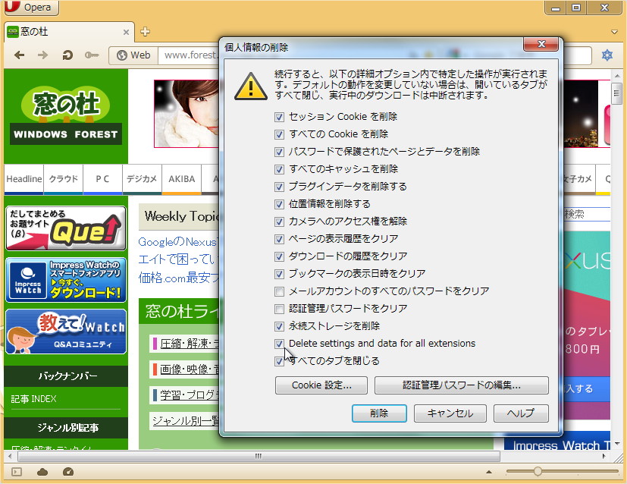
Task: Click the 削除 button to delete data
Action: coord(379,413)
